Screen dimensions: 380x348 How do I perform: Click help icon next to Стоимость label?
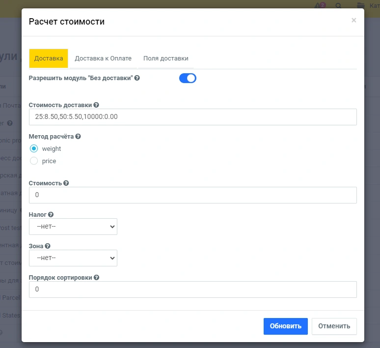66,183
